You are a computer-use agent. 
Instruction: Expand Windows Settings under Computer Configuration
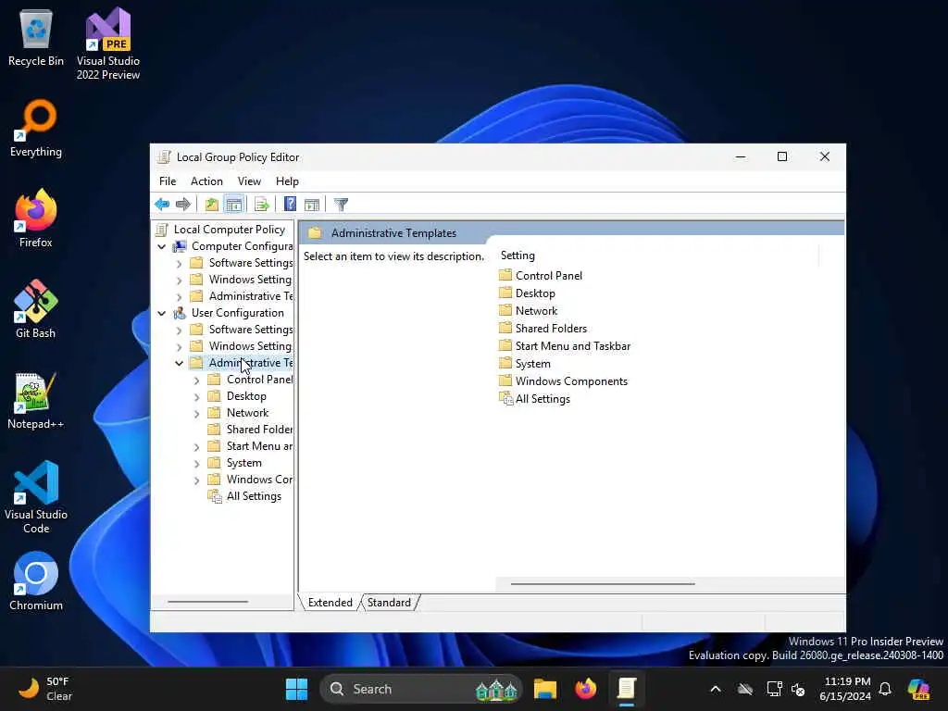coord(179,280)
